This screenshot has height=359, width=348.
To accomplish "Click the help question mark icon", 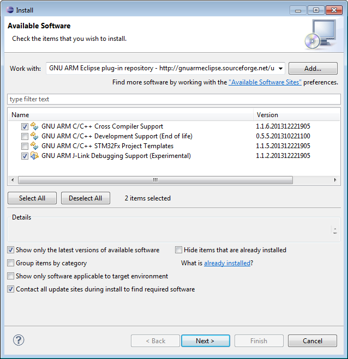I will coord(19,340).
